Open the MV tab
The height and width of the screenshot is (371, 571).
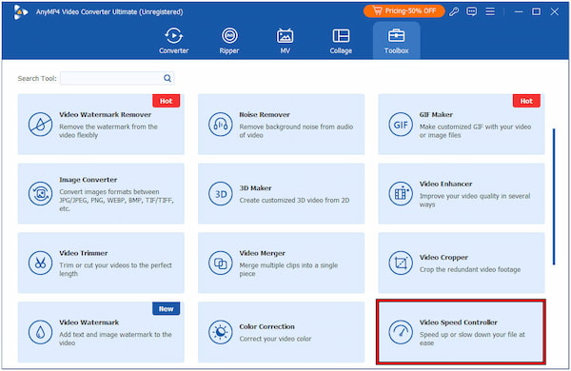click(x=285, y=41)
